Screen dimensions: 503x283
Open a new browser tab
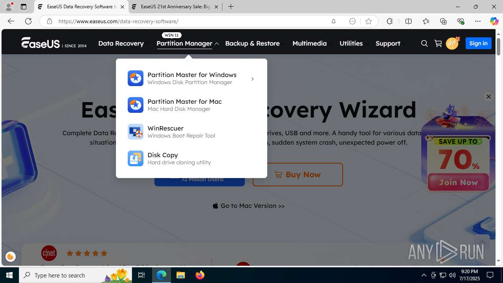click(x=231, y=7)
